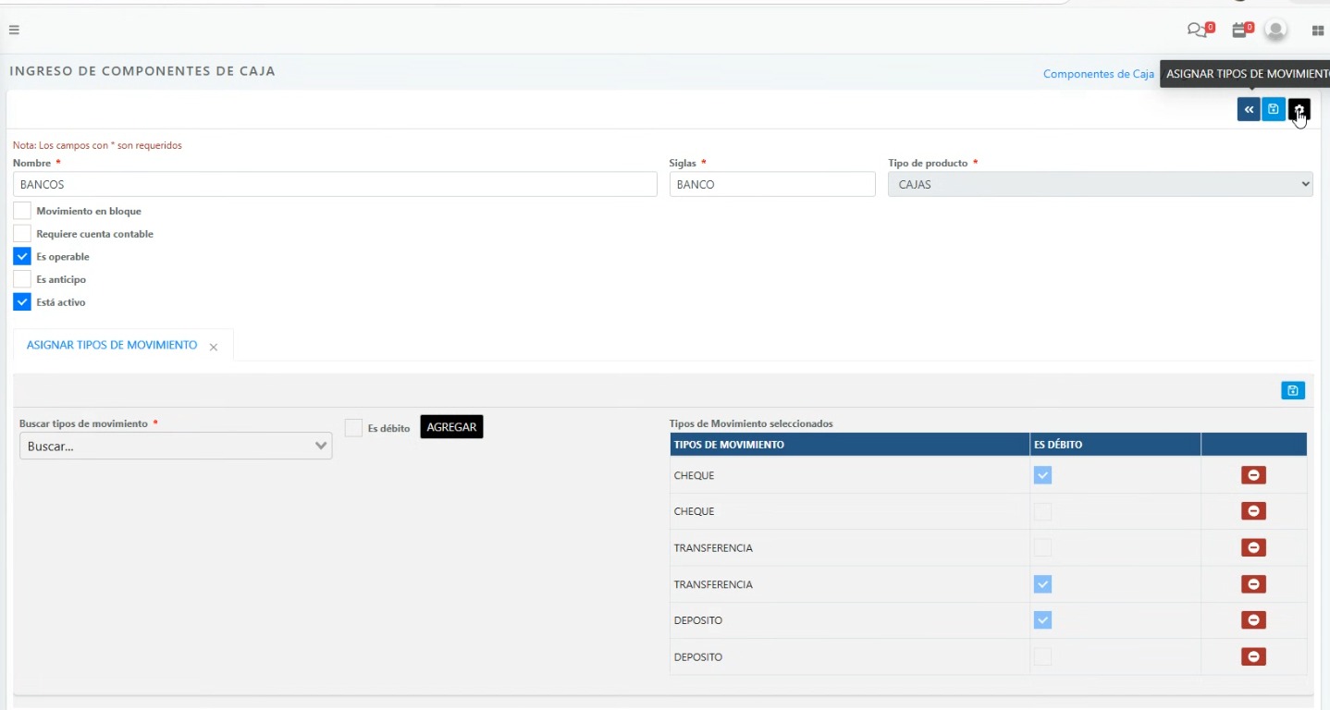Check ES DÉBITO for the second CHEQUE row
The width and height of the screenshot is (1330, 710).
coord(1042,510)
